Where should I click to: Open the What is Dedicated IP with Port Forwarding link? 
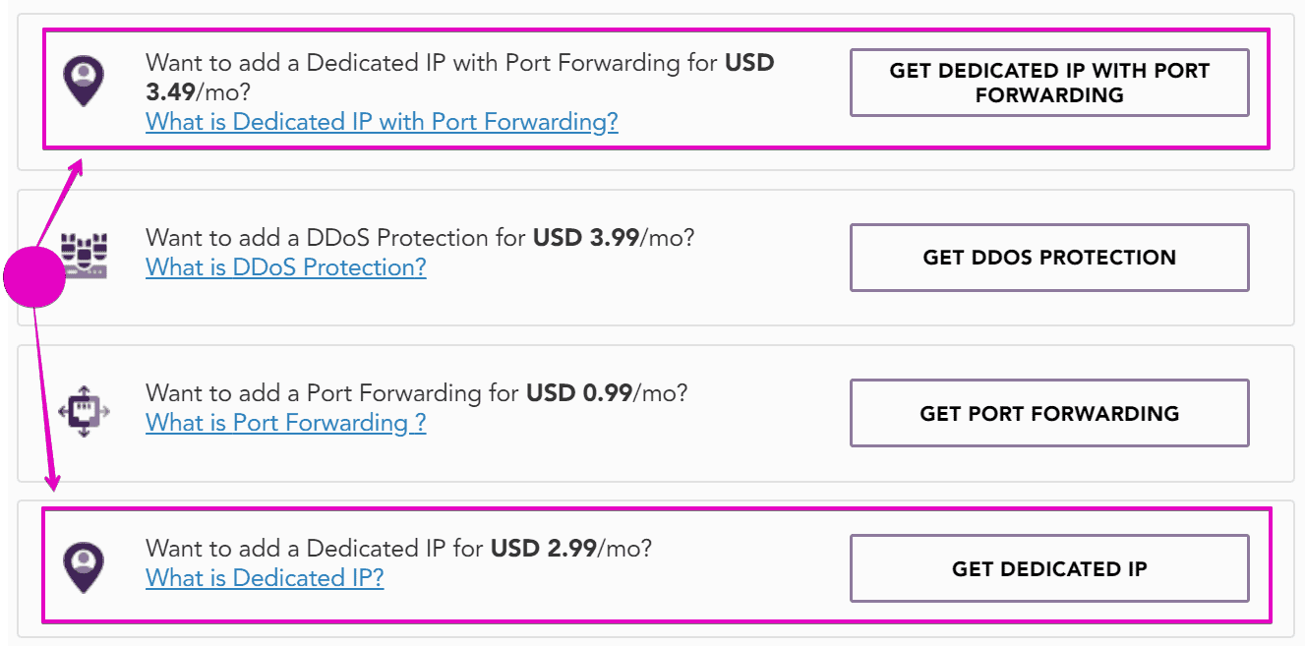coord(382,122)
